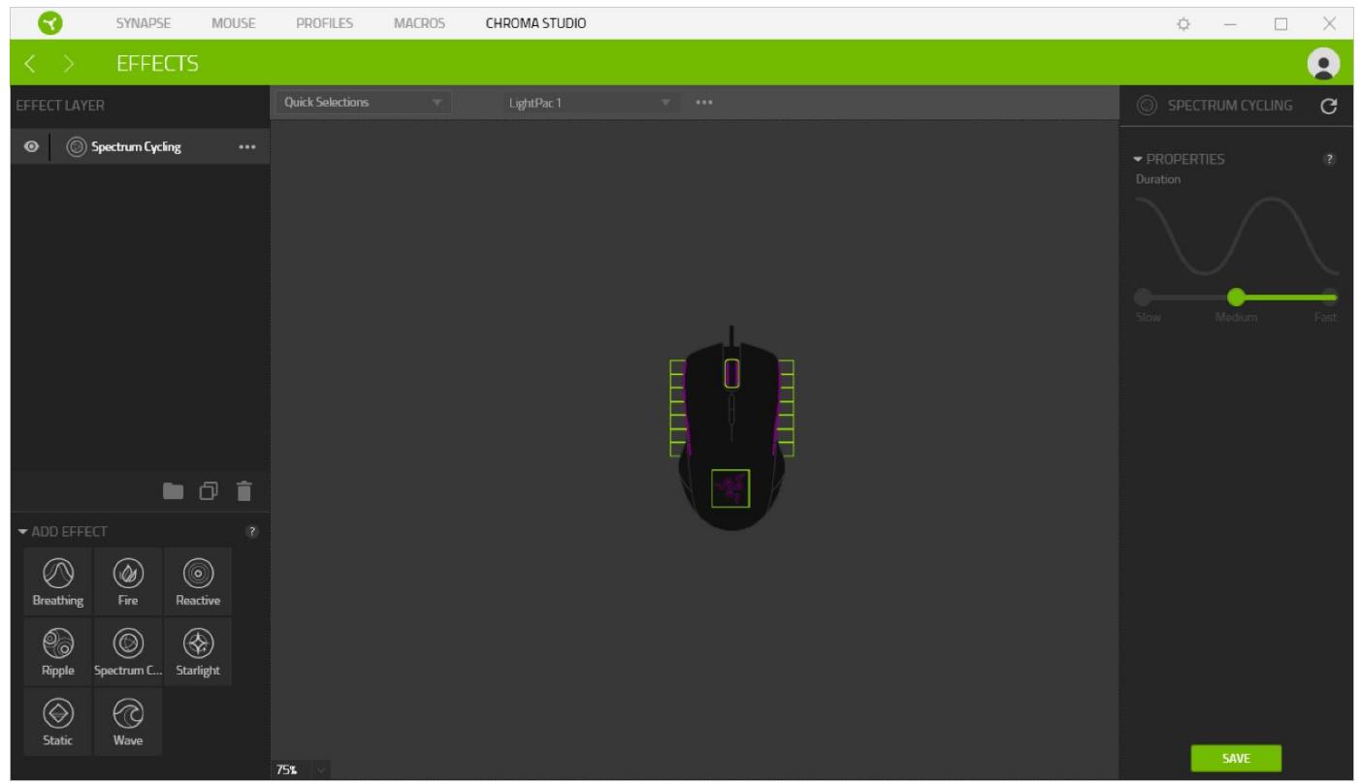Hide the Spectrum Cycling layer with the eye
Screen dimensions: 1361x784
(32, 147)
